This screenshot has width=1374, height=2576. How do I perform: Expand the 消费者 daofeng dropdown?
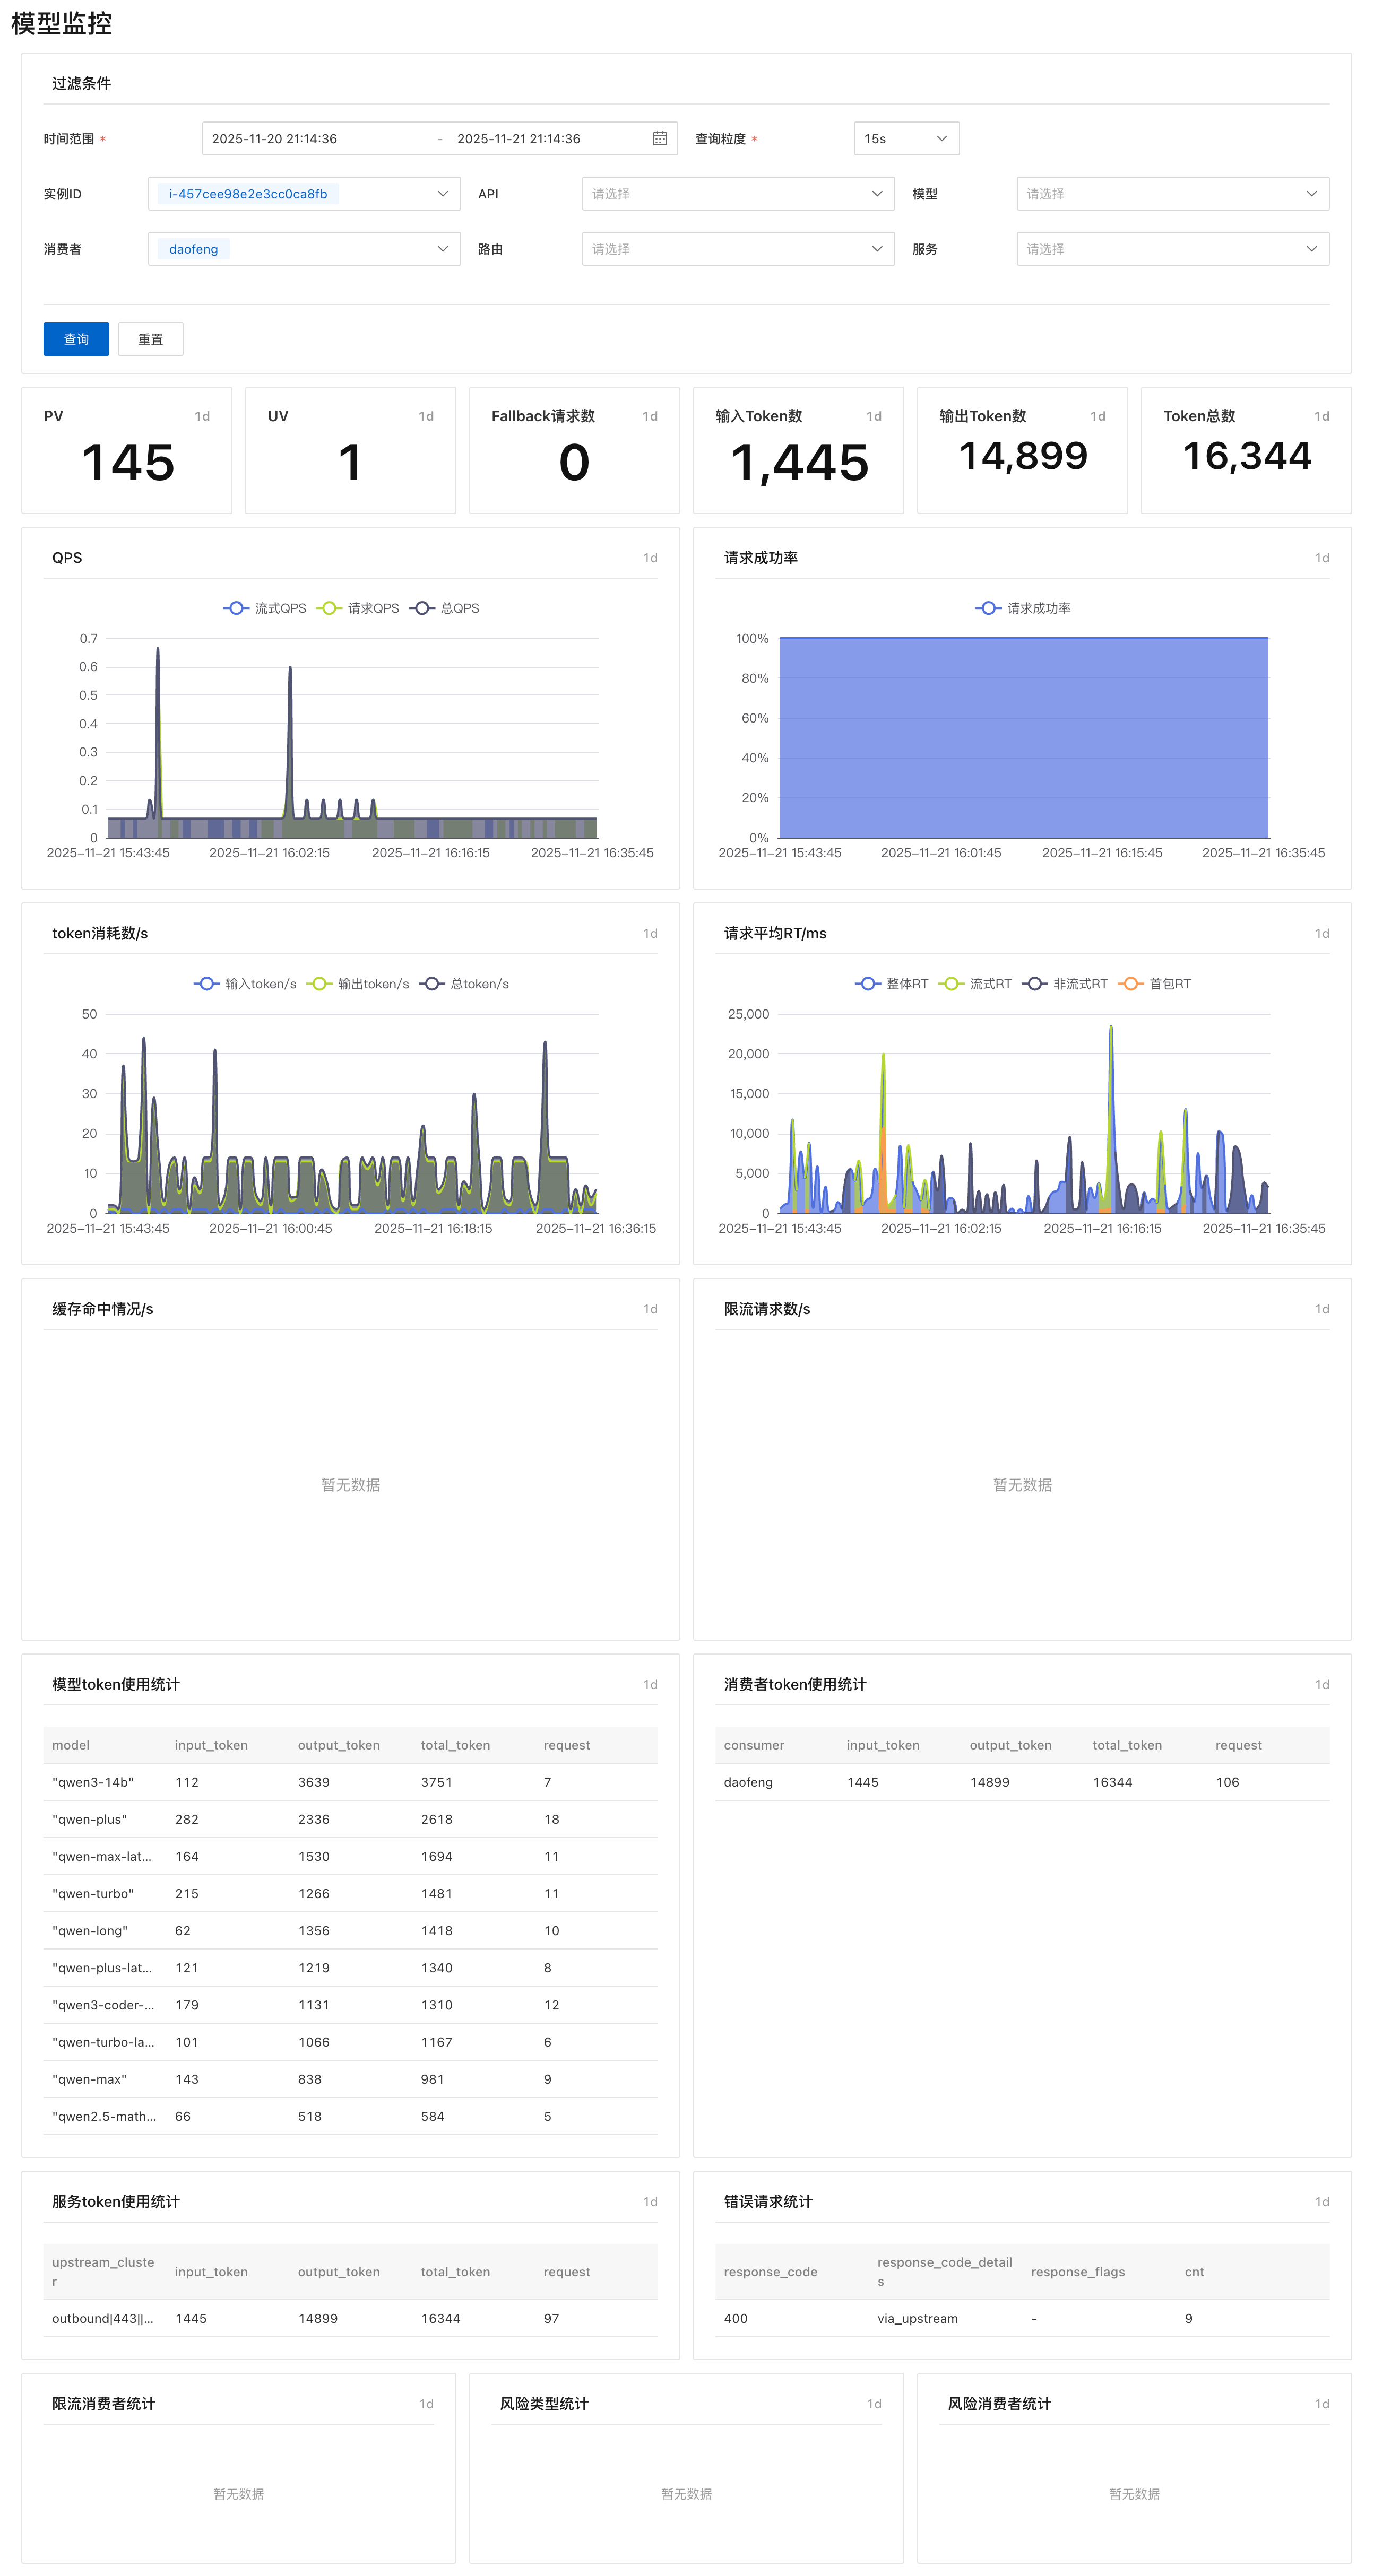[x=304, y=249]
